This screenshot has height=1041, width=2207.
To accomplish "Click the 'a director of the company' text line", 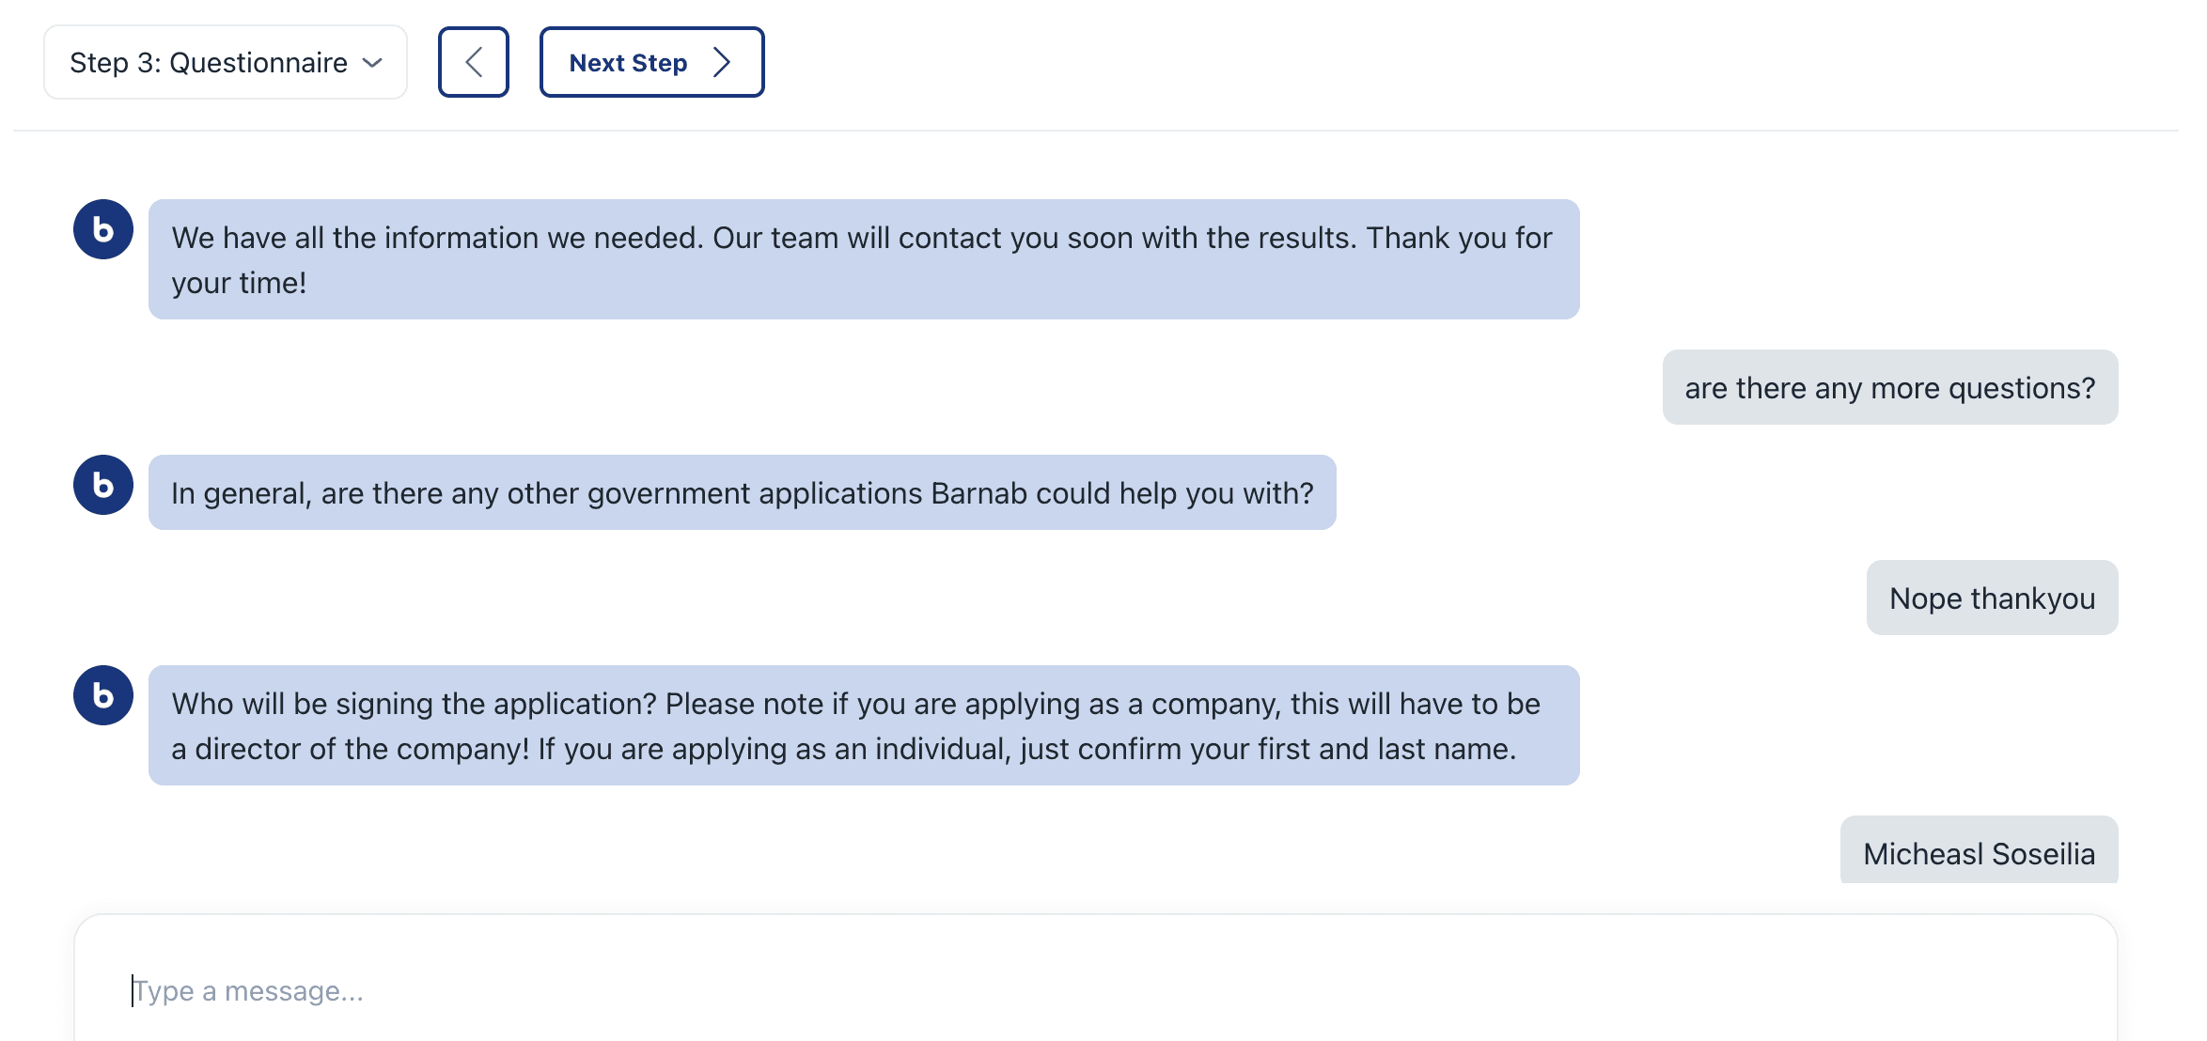I will [x=844, y=749].
